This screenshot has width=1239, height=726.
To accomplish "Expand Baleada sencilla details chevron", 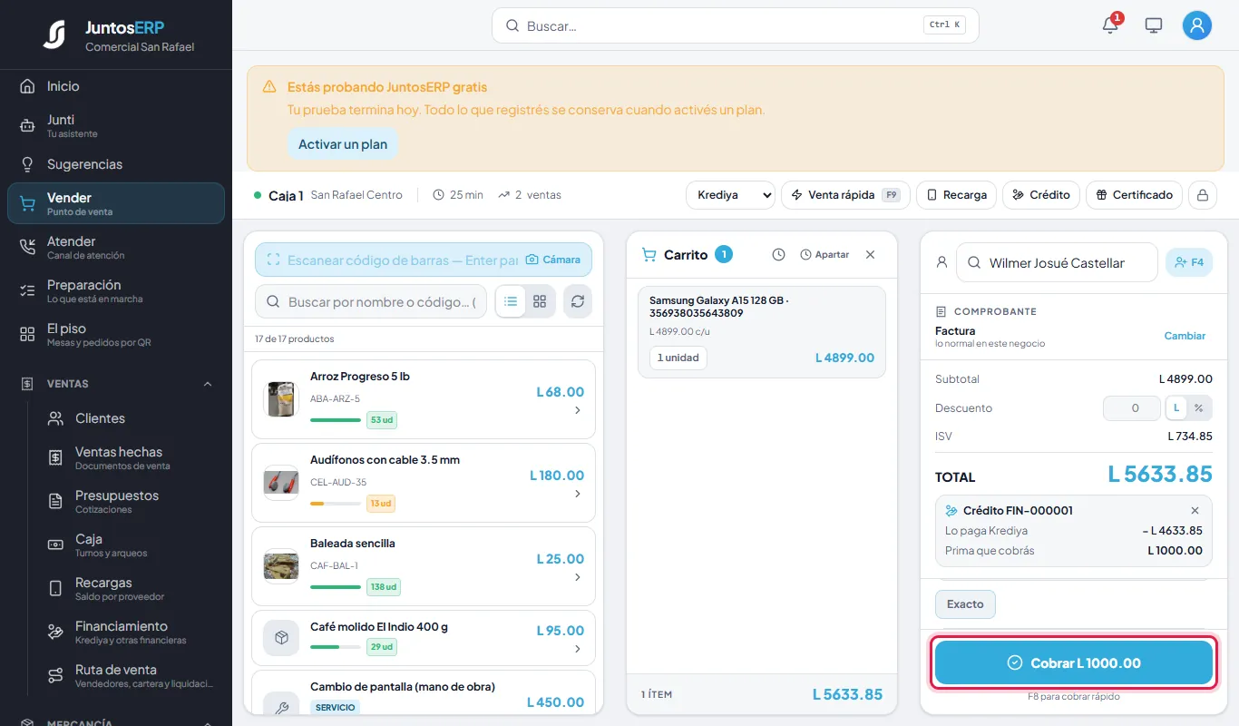I will click(x=578, y=578).
